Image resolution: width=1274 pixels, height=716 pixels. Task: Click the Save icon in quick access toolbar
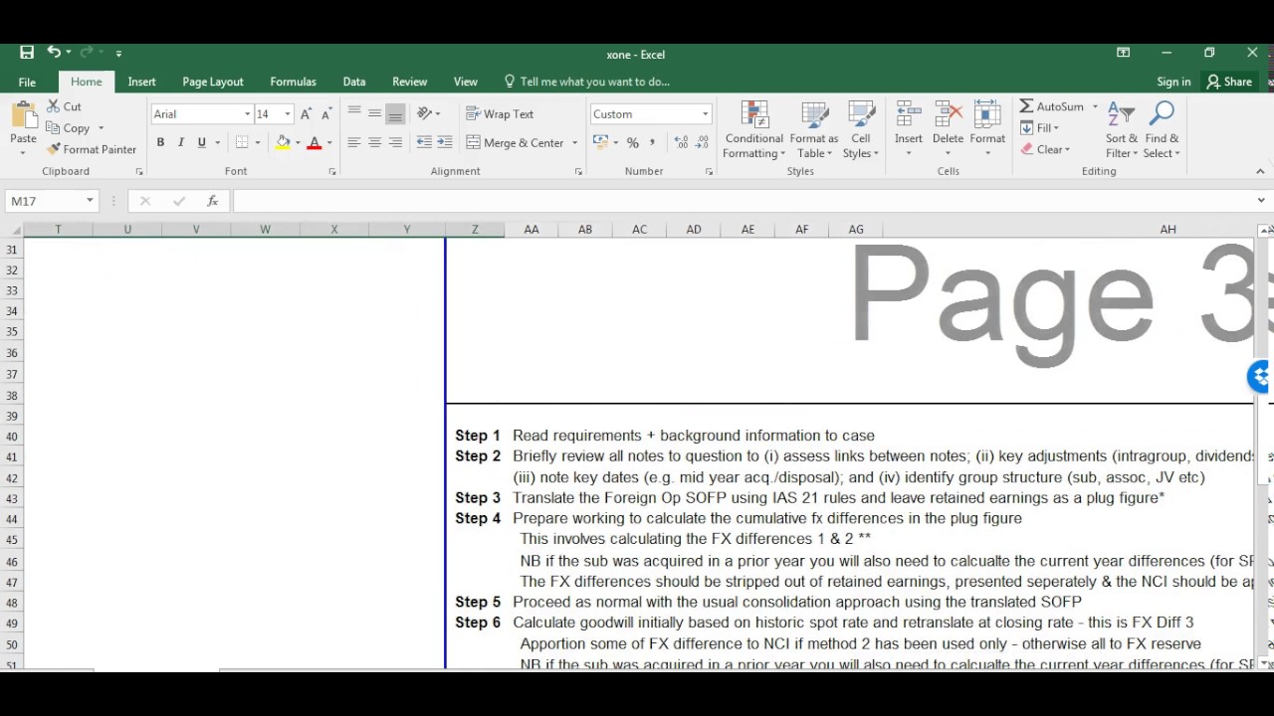pos(27,53)
